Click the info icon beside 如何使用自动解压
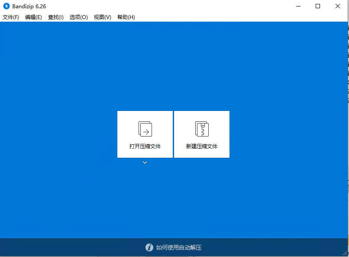Viewport: 349px width, 257px height. click(149, 247)
